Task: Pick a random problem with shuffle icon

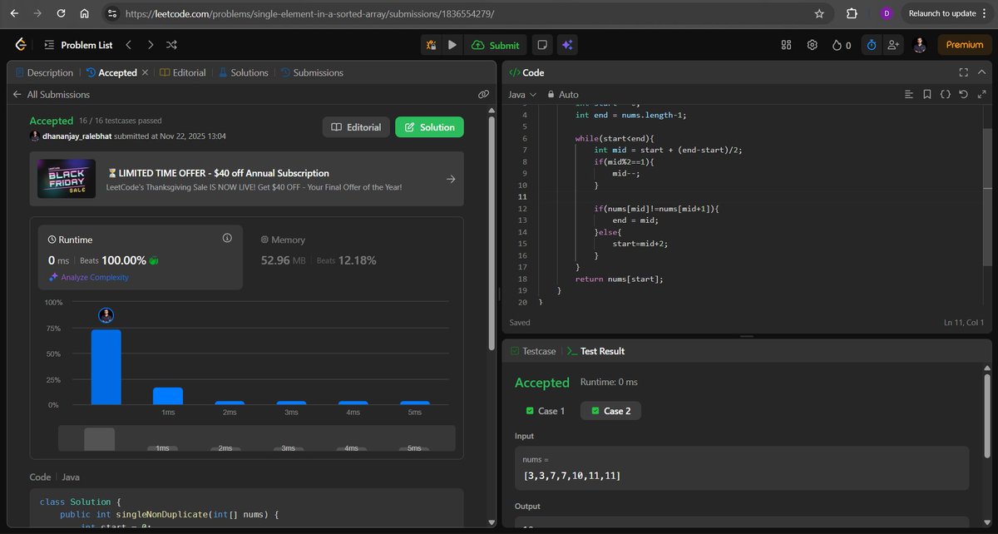Action: 171,45
